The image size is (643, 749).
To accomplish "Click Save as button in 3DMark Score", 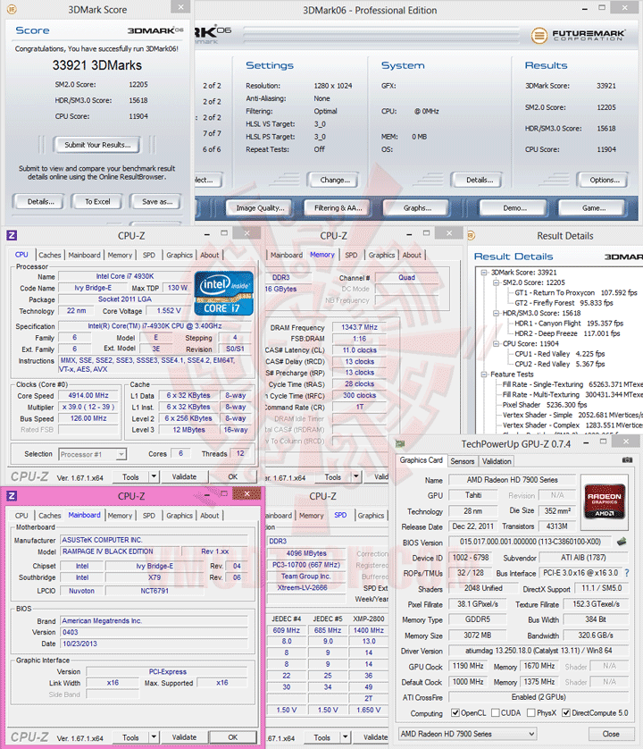I will point(157,202).
